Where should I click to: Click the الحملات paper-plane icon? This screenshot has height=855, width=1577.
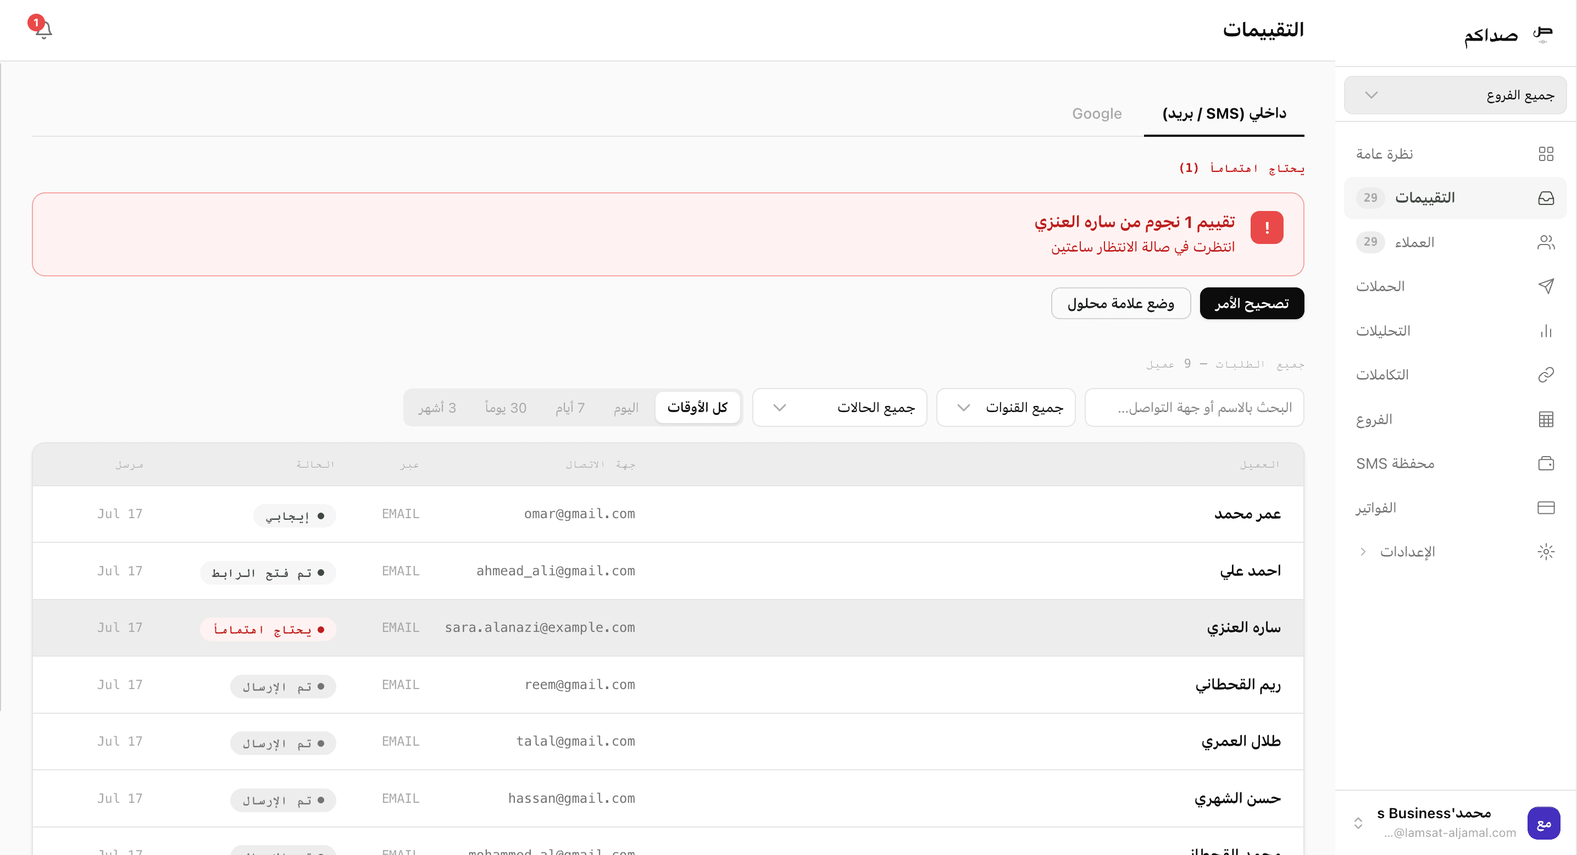point(1546,286)
